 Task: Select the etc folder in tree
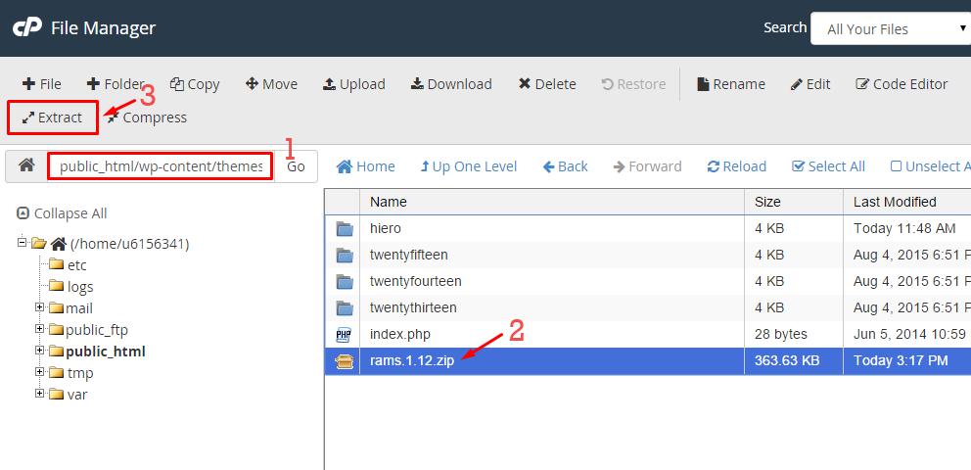click(76, 265)
